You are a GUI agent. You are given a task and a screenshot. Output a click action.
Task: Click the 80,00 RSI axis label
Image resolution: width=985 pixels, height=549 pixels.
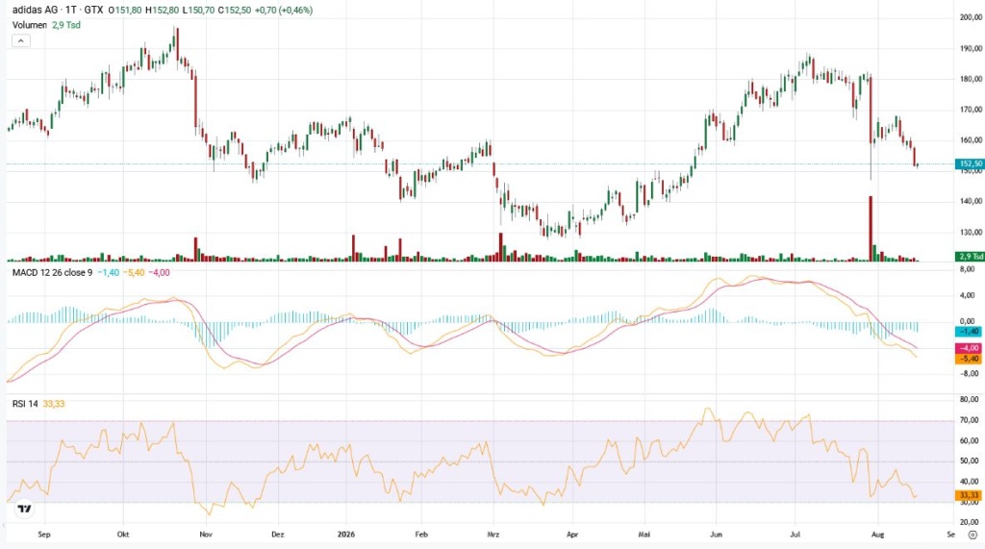click(x=970, y=399)
